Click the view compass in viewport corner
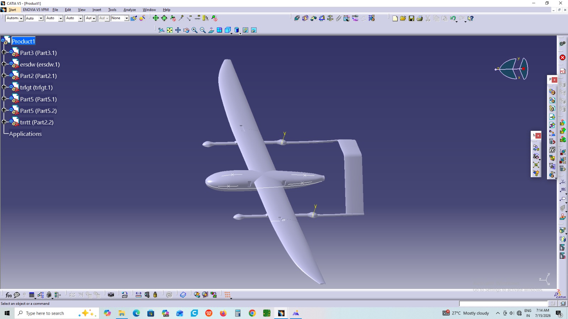568x319 pixels. [513, 68]
